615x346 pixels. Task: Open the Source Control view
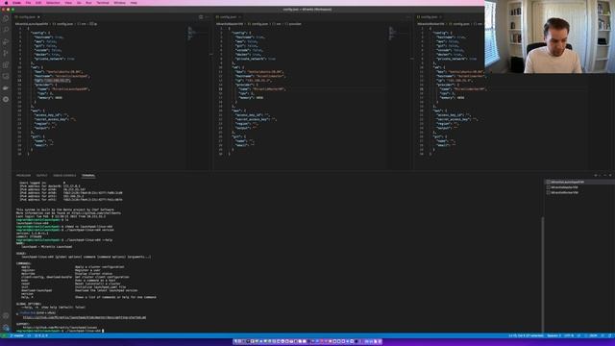pyautogui.click(x=6, y=53)
